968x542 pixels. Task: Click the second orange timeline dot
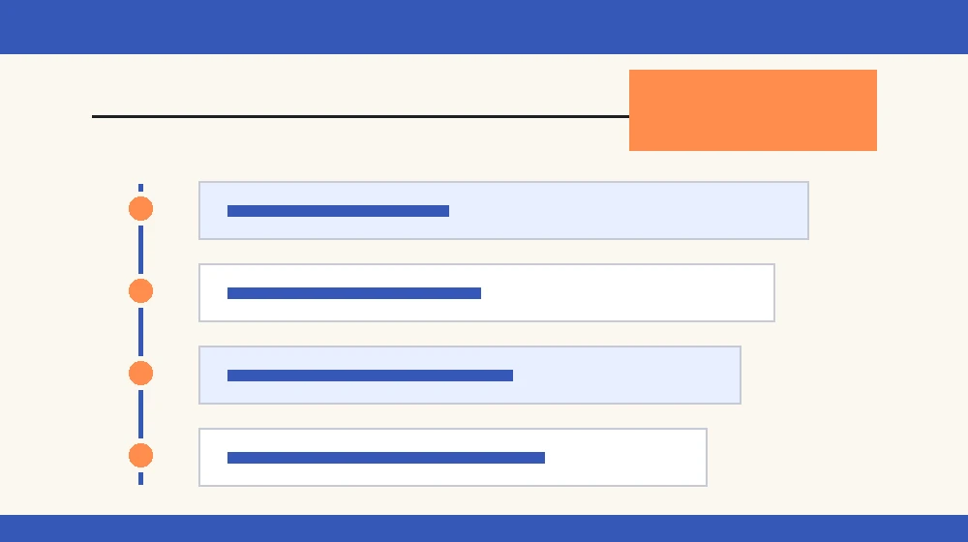coord(140,290)
